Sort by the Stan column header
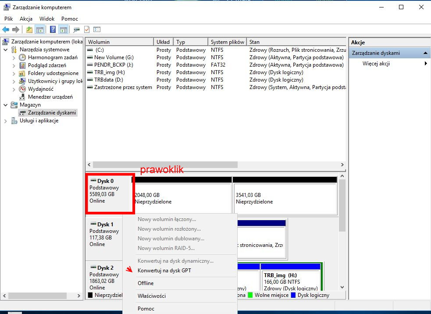Screen dimensions: 431x314 (296, 42)
